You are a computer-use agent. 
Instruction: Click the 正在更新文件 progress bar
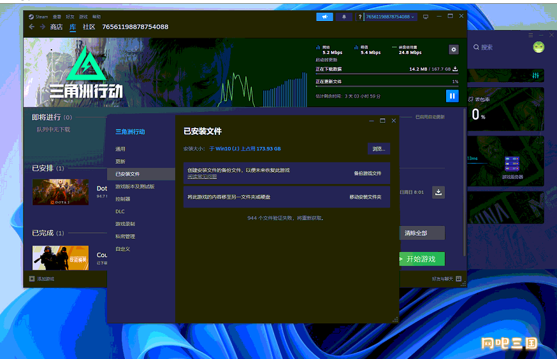(387, 86)
